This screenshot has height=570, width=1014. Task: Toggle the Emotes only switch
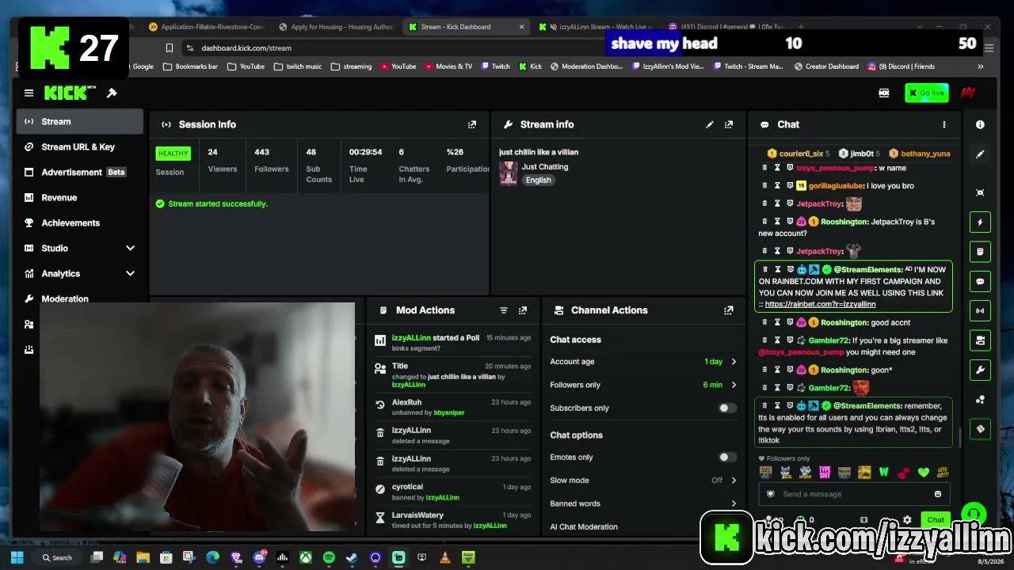pos(726,457)
